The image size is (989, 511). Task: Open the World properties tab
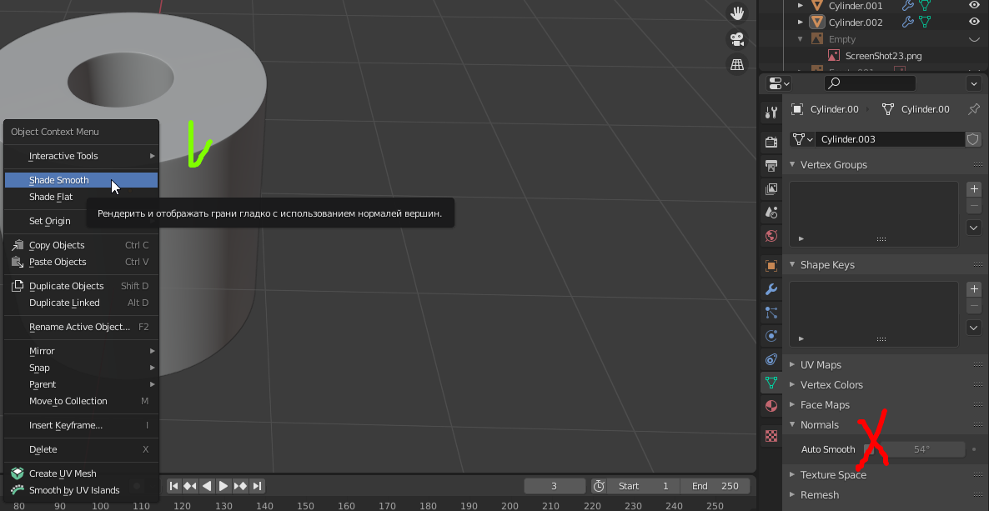[771, 236]
